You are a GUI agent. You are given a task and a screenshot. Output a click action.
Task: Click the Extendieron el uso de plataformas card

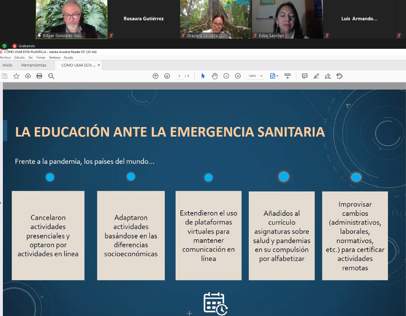pyautogui.click(x=209, y=235)
